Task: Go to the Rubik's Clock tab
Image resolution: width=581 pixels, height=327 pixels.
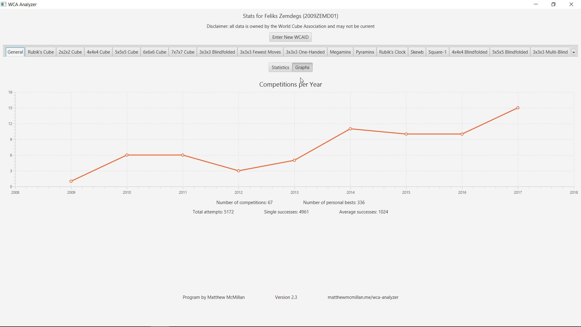Action: coord(392,52)
